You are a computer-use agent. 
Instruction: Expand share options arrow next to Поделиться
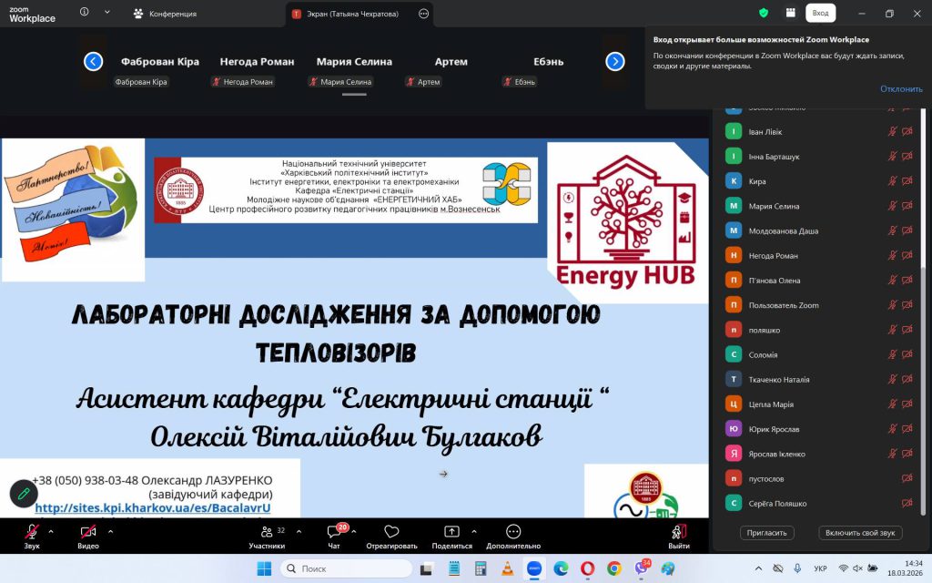(x=474, y=530)
